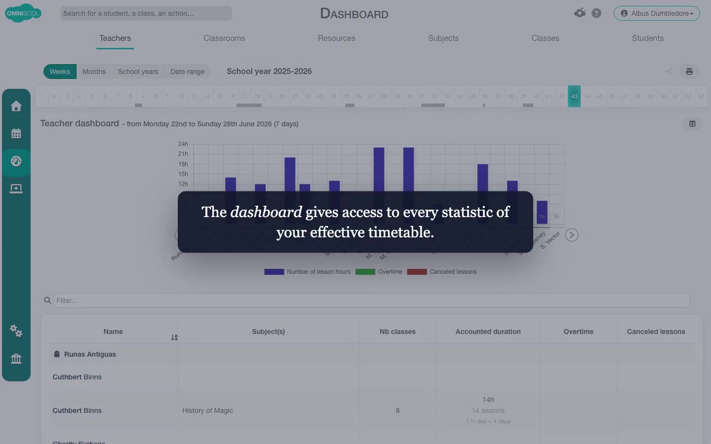Open the Runas Antiguas row
The image size is (711, 444).
[371, 354]
